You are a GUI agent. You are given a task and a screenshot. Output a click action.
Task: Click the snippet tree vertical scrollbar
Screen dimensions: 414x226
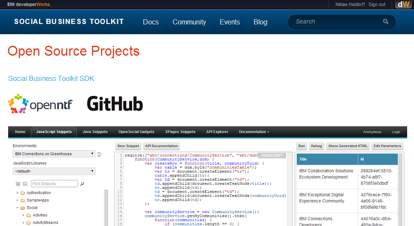tap(106, 208)
